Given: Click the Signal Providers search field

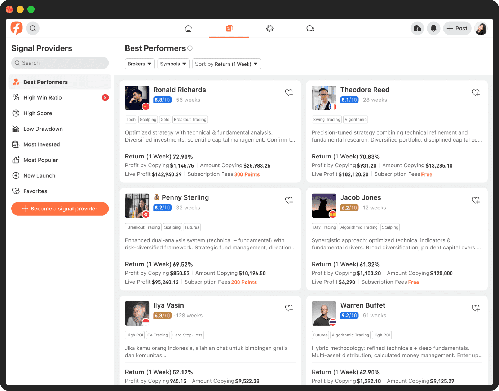Looking at the screenshot, I should click(60, 63).
